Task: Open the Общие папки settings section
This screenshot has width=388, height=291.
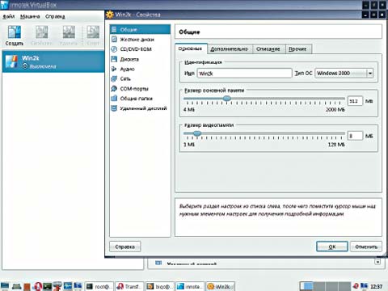Action: point(140,99)
